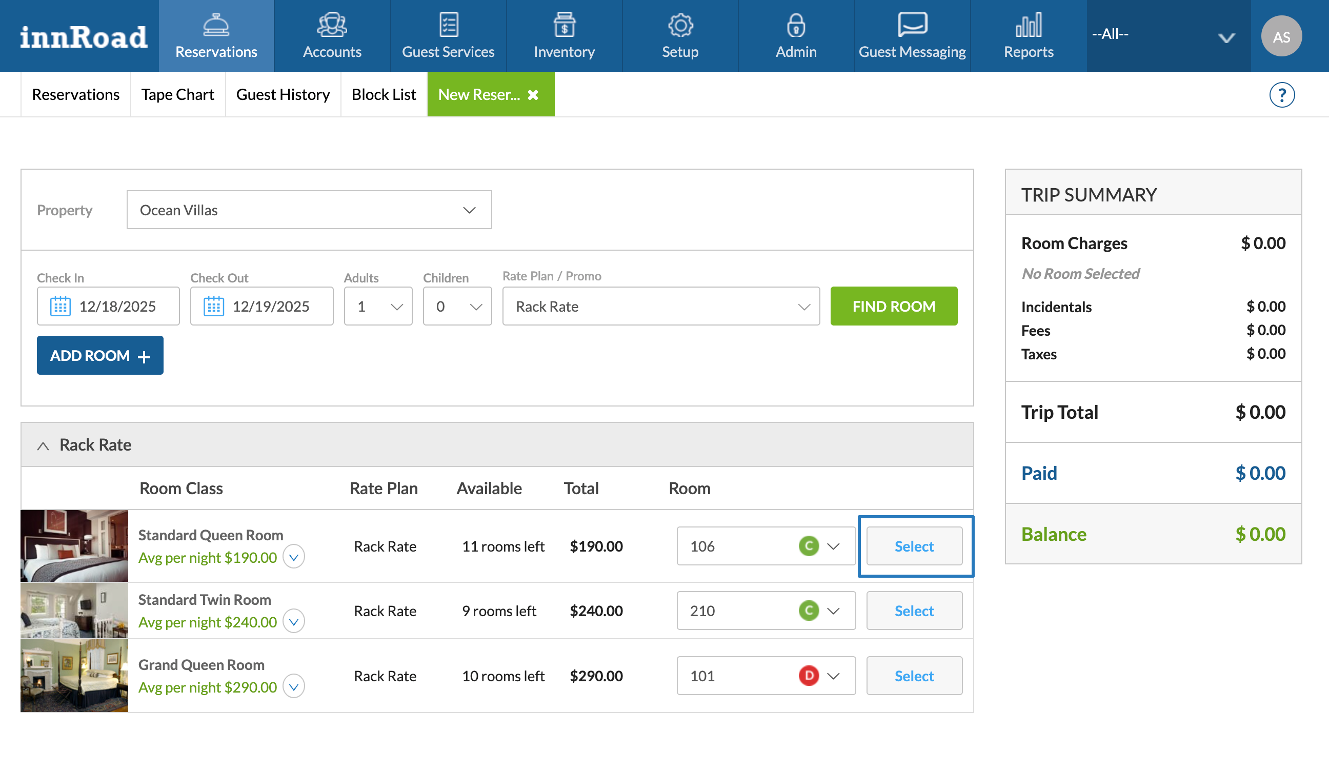Expand Standard Queen Room rate details
This screenshot has width=1329, height=772.
coord(294,557)
